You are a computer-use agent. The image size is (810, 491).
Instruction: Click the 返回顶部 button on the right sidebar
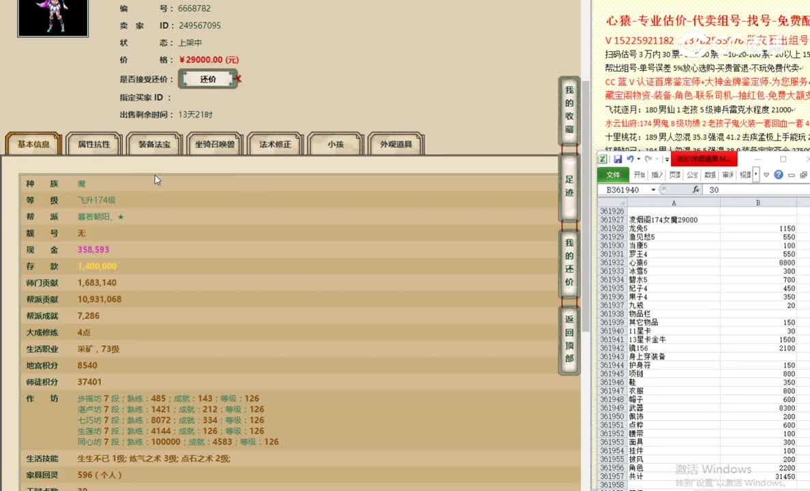pos(569,337)
